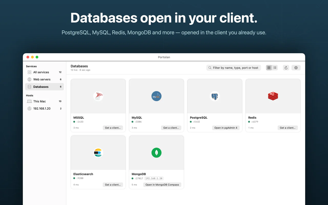Click Get a client for Redis
Screen dimensions: 328x205
(288, 128)
